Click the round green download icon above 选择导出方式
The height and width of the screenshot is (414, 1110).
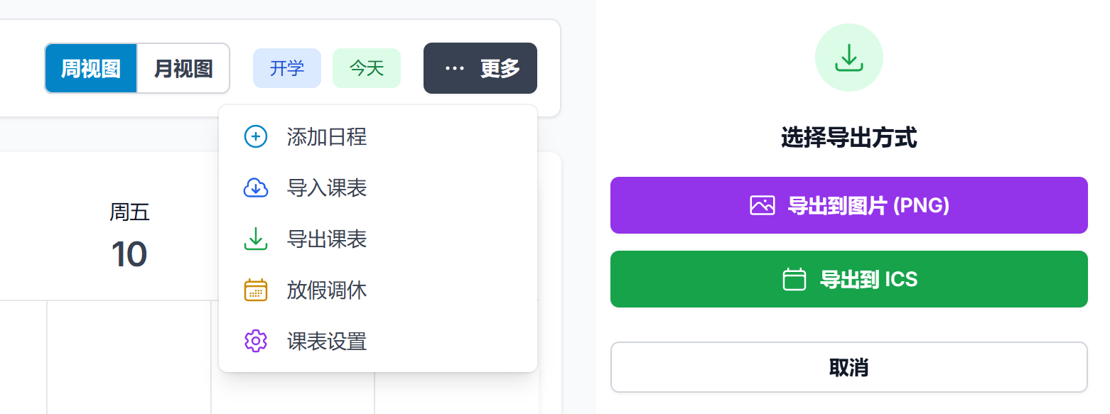coord(849,58)
